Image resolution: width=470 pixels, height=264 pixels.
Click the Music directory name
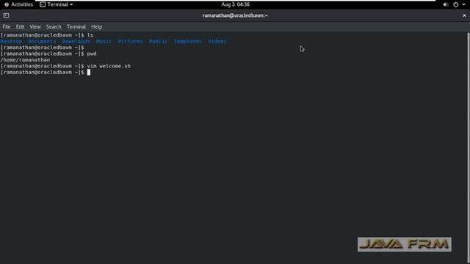104,41
